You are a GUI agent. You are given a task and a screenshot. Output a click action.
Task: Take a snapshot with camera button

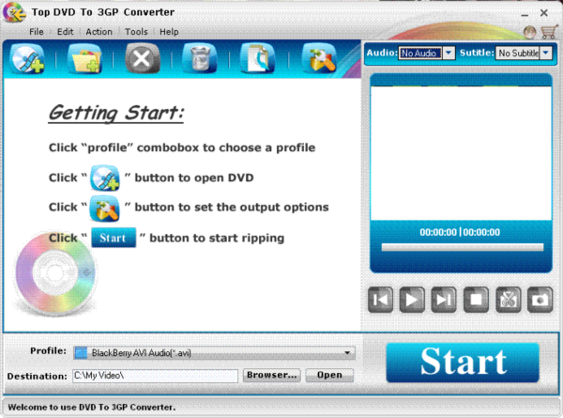540,300
